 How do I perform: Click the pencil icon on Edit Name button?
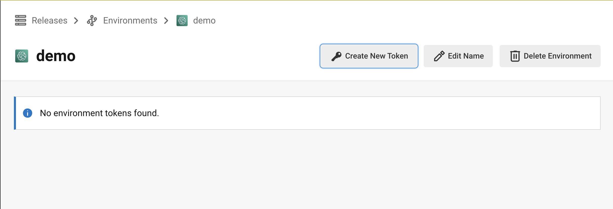click(440, 56)
